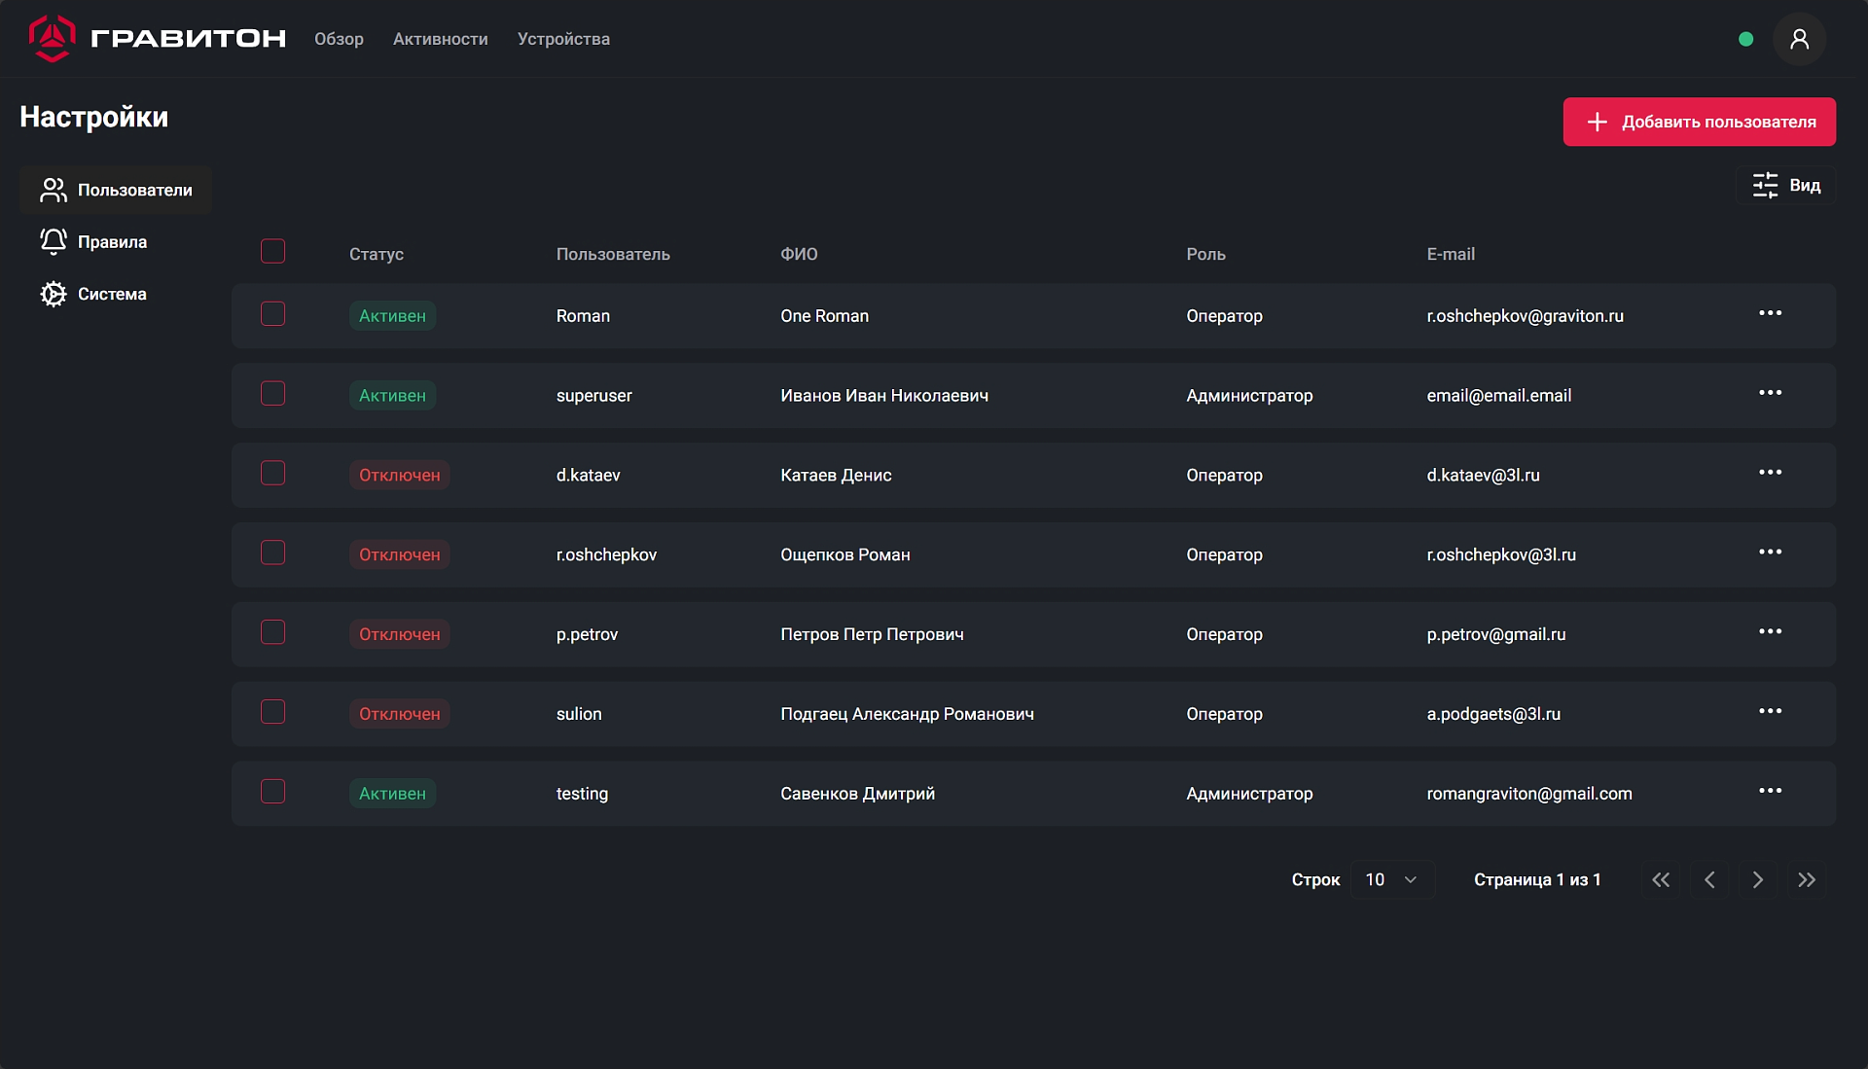
Task: Open three-dots menu for testing row
Action: coord(1770,791)
